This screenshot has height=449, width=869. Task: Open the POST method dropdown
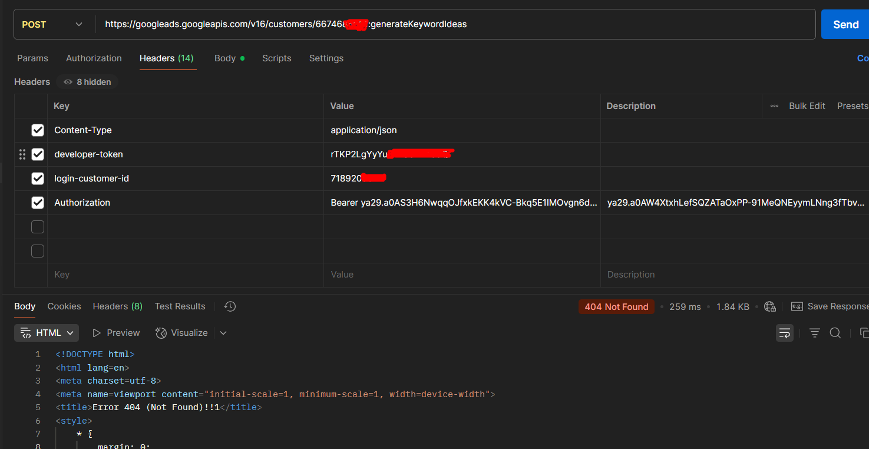click(53, 24)
